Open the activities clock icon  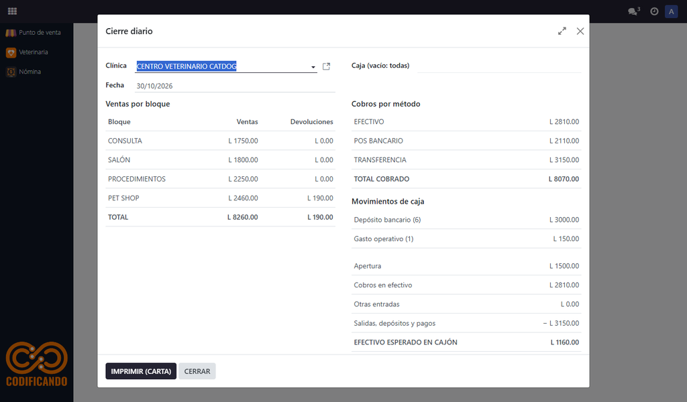pyautogui.click(x=654, y=11)
